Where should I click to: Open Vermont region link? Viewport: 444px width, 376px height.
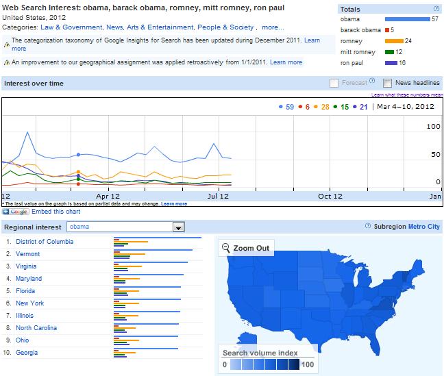coord(27,254)
